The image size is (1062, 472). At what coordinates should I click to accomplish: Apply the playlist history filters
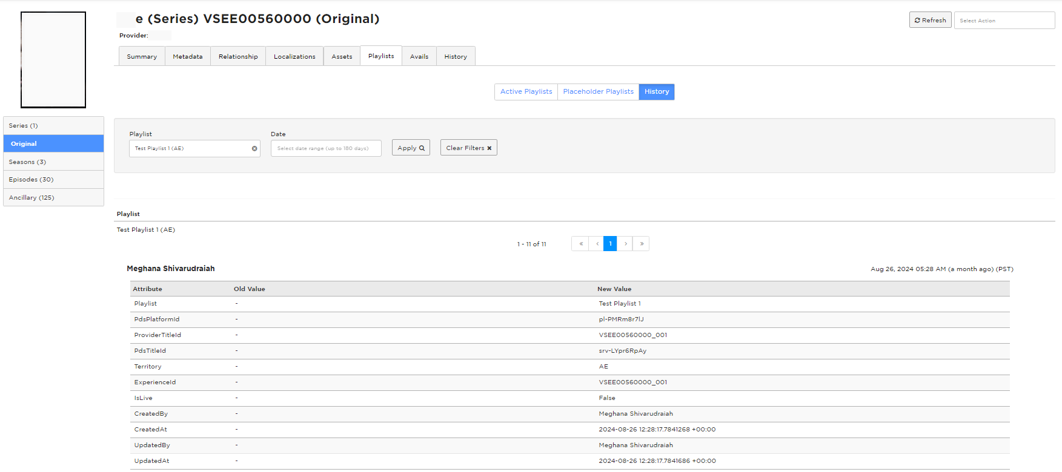(x=411, y=148)
